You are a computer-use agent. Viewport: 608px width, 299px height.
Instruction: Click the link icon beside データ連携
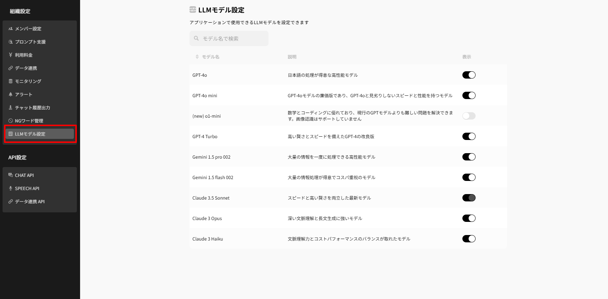click(11, 68)
